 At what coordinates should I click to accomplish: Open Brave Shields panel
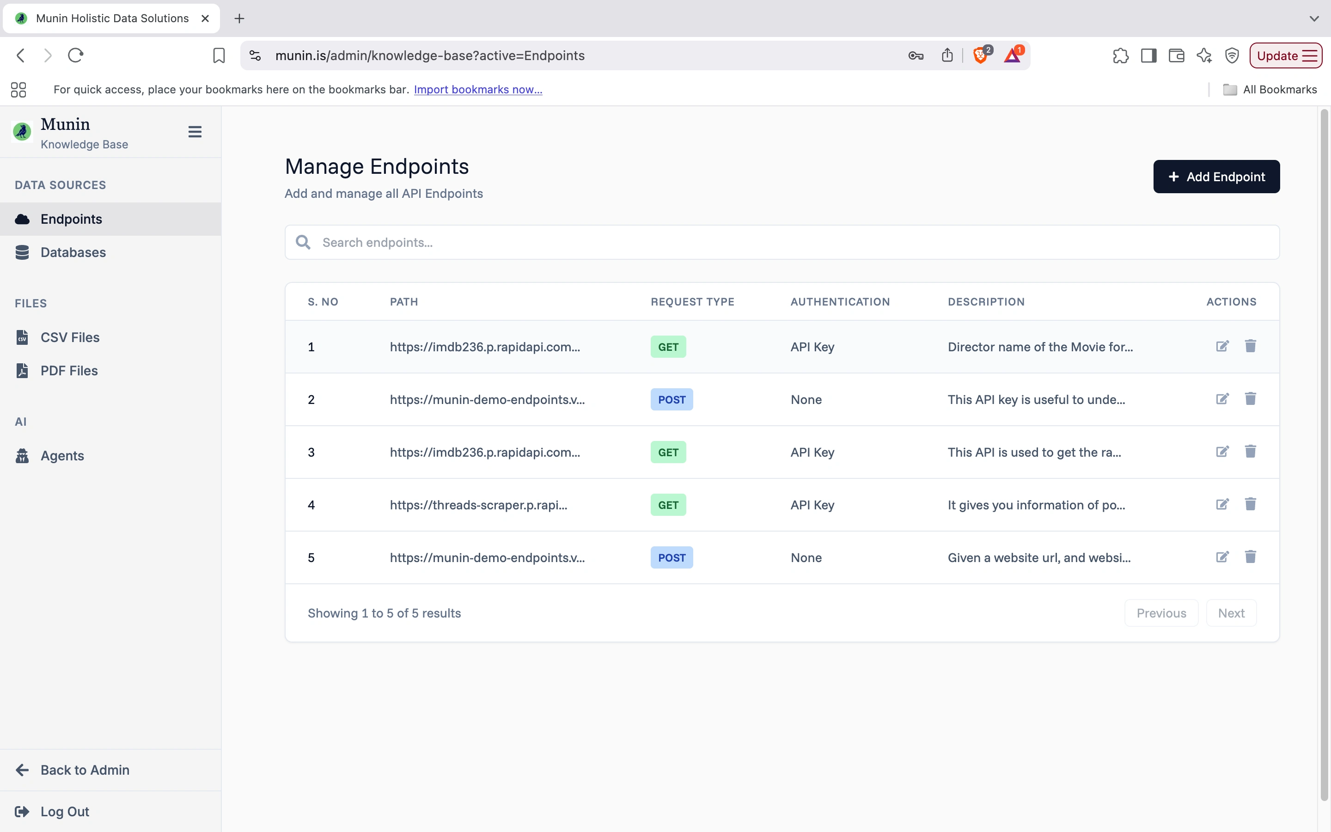point(980,55)
